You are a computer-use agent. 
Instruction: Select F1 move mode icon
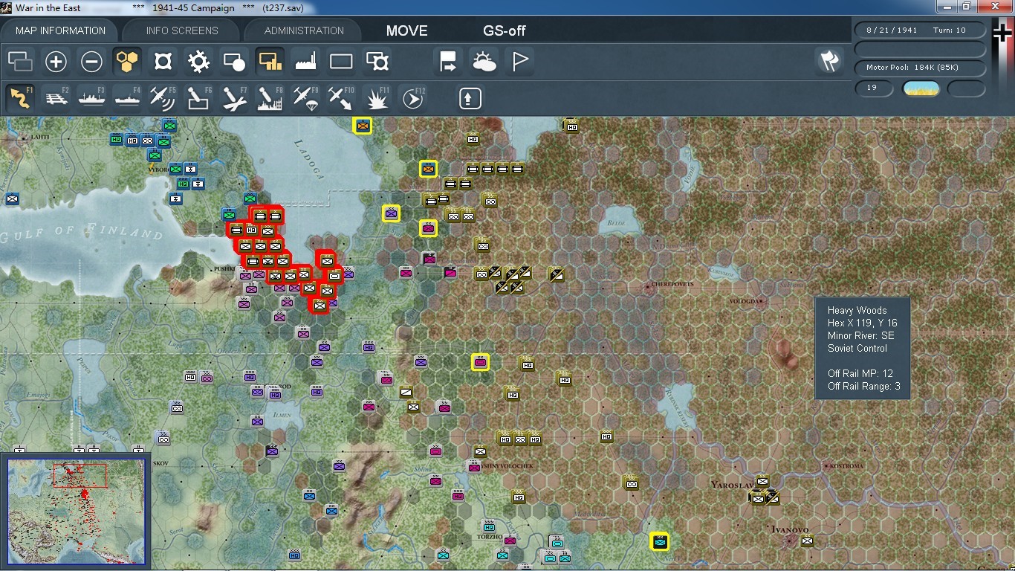coord(20,98)
